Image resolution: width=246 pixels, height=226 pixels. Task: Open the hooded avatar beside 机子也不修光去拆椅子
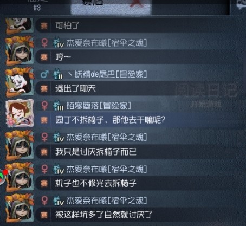(x=20, y=177)
